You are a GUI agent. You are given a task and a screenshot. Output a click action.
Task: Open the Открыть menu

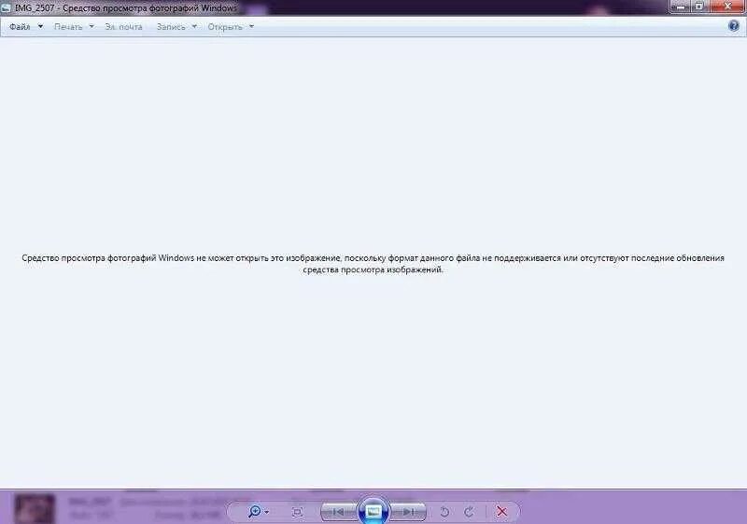click(x=225, y=27)
